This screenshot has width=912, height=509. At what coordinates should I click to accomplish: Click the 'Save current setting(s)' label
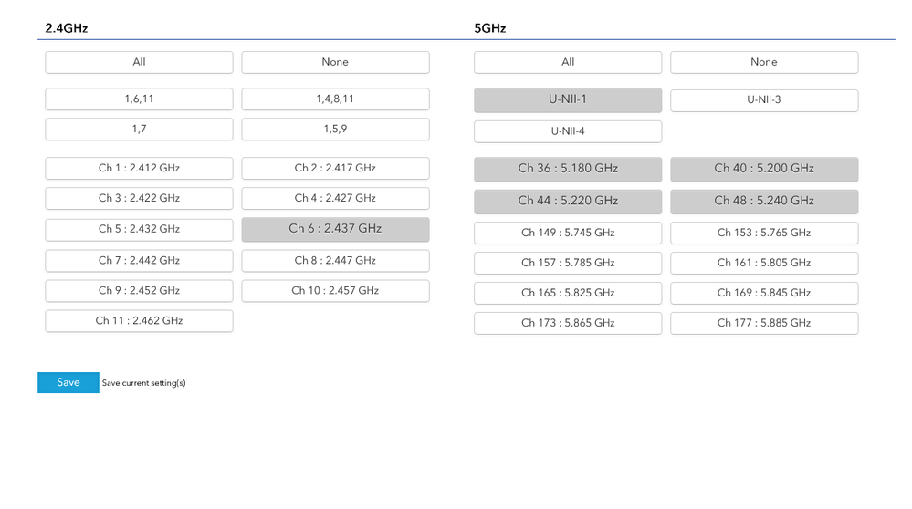143,383
